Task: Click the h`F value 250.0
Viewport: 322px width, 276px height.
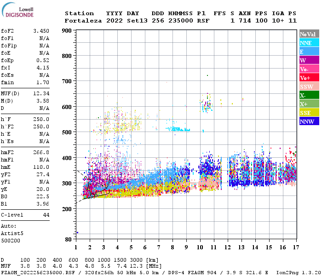Action: coord(41,119)
